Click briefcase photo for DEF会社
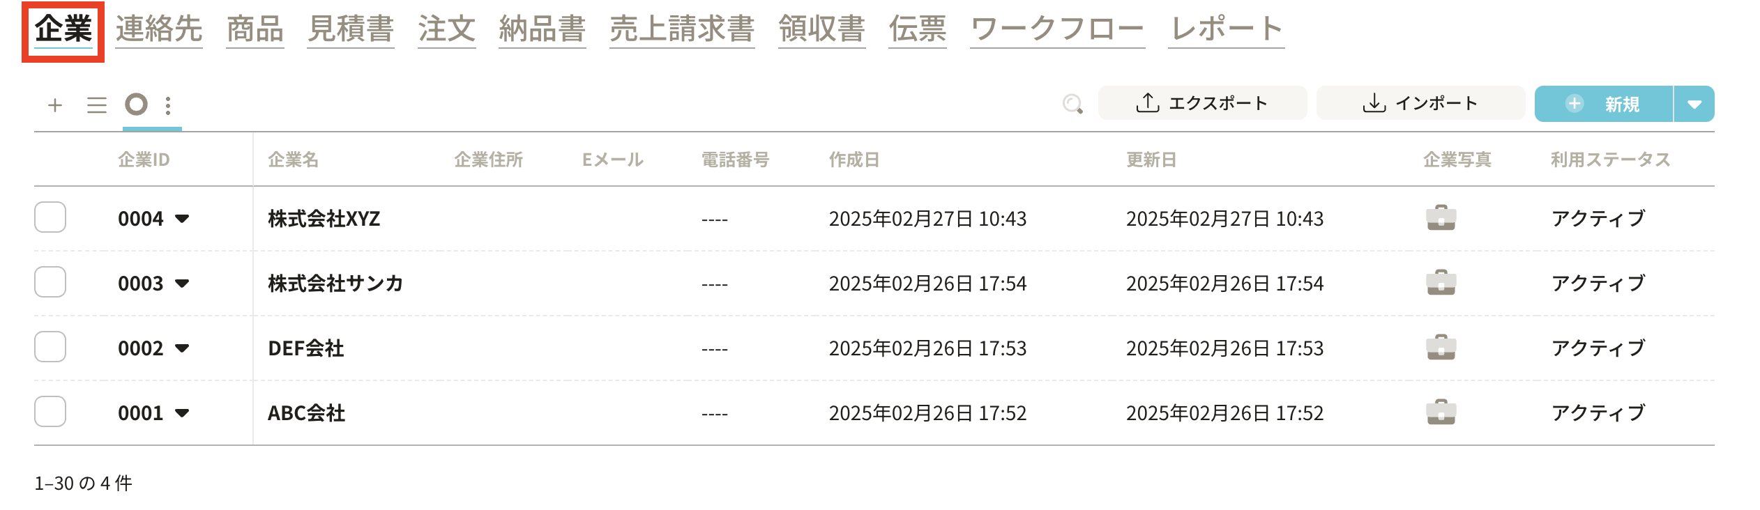 pos(1441,348)
